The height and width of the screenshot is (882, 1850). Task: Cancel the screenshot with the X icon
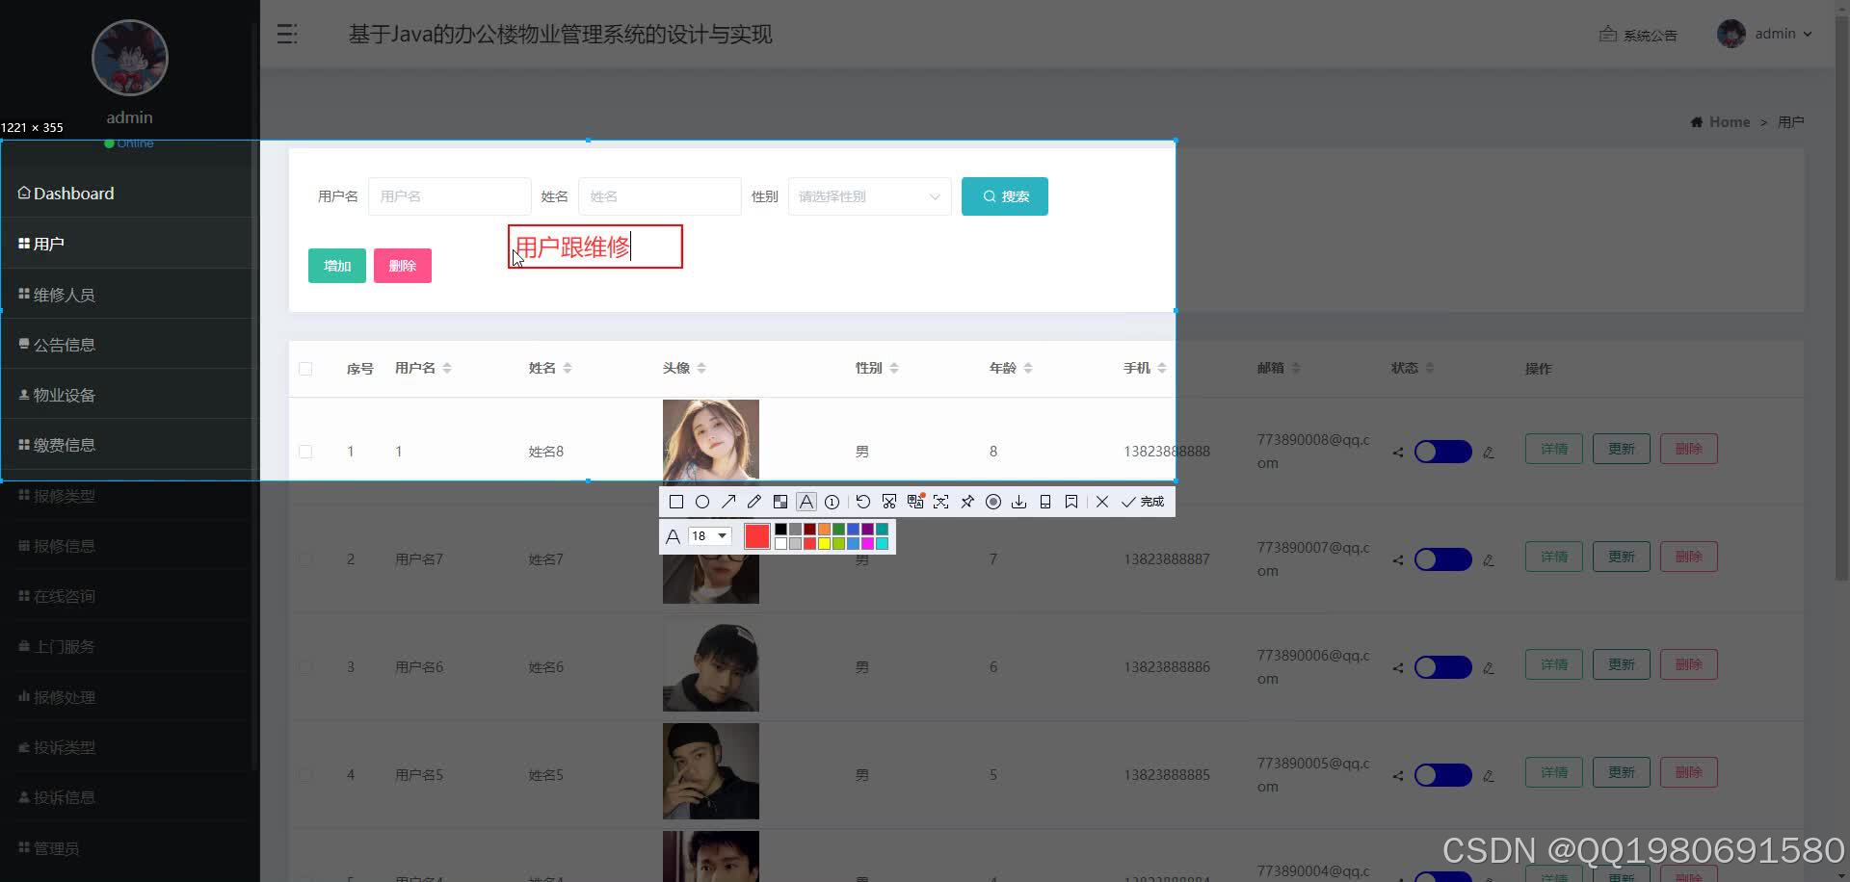click(x=1101, y=501)
